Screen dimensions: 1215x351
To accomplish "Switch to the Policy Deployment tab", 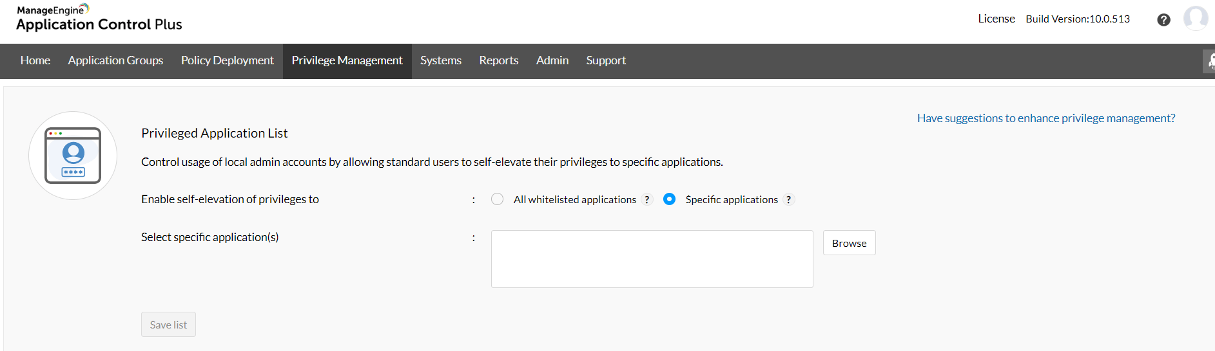I will coord(228,60).
